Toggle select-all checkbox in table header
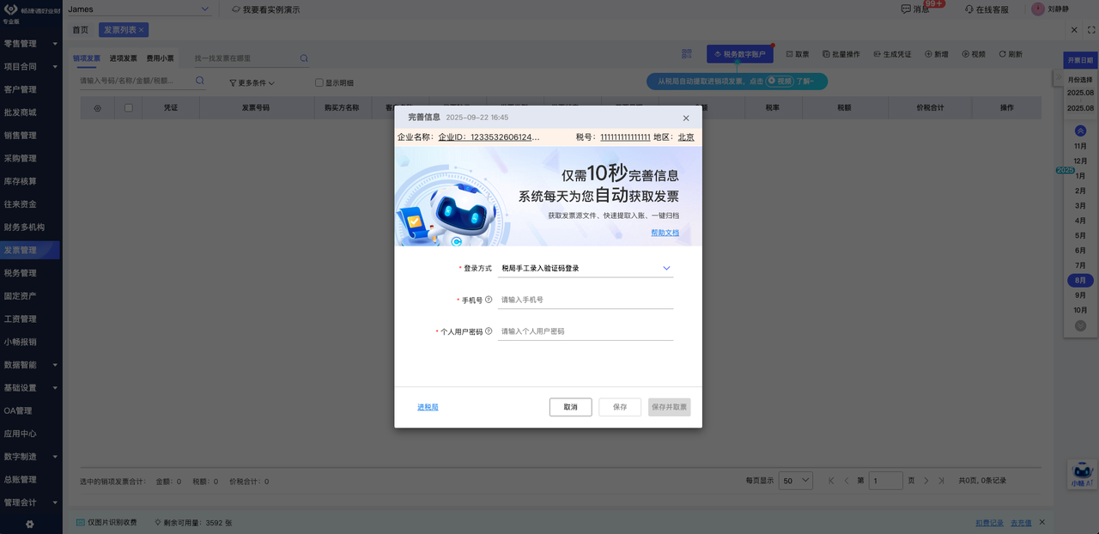 [129, 108]
